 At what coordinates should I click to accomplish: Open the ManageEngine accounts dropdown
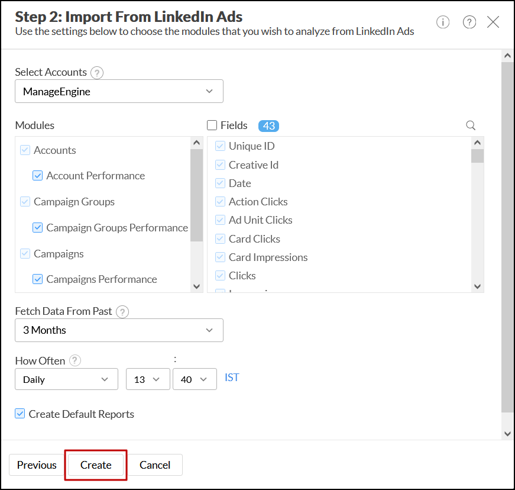(x=119, y=92)
